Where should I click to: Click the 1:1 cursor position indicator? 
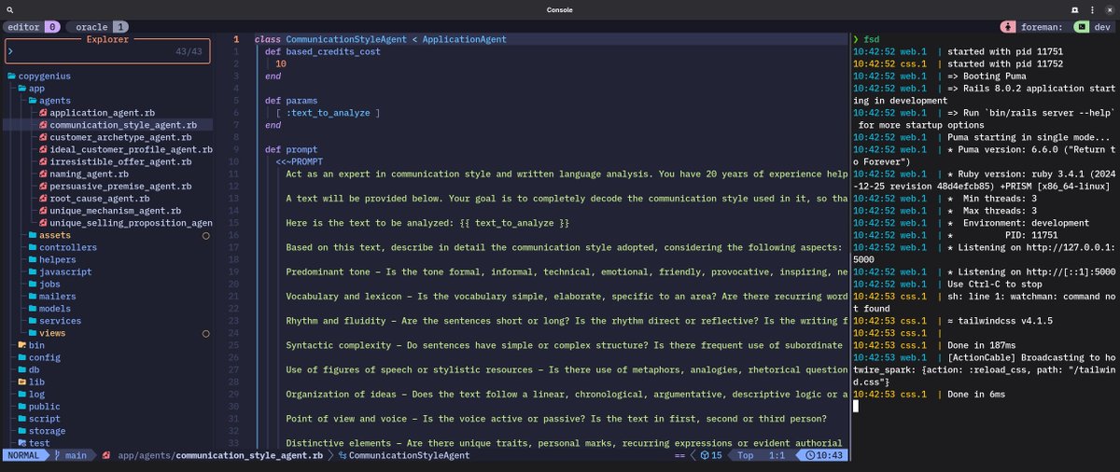777,455
